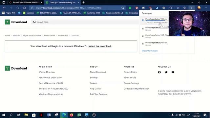Viewport: 210px width, 118px height.
Task: Open the Classkick bookmark
Action: (x=28, y=13)
